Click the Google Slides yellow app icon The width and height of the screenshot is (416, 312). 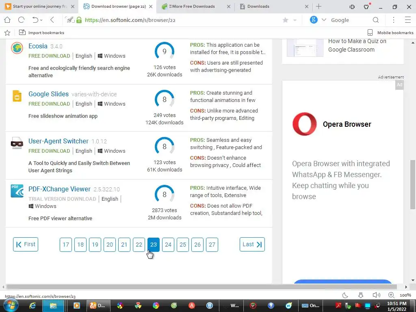coord(17,96)
